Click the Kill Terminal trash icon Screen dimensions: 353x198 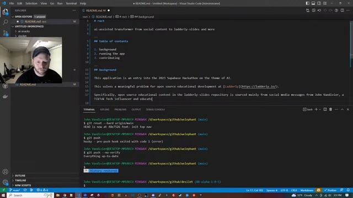click(330, 109)
